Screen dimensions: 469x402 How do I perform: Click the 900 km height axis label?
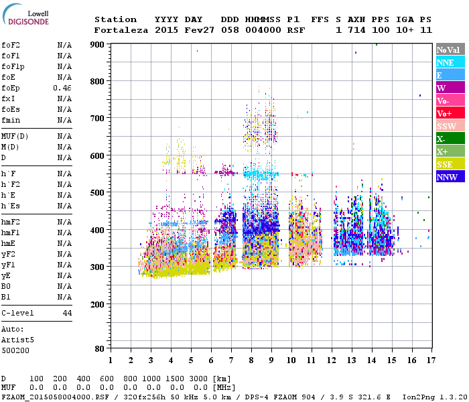click(x=97, y=45)
